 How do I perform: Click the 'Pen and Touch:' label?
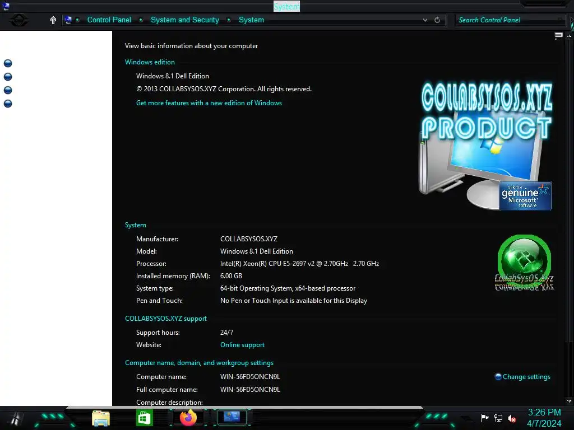click(x=159, y=301)
